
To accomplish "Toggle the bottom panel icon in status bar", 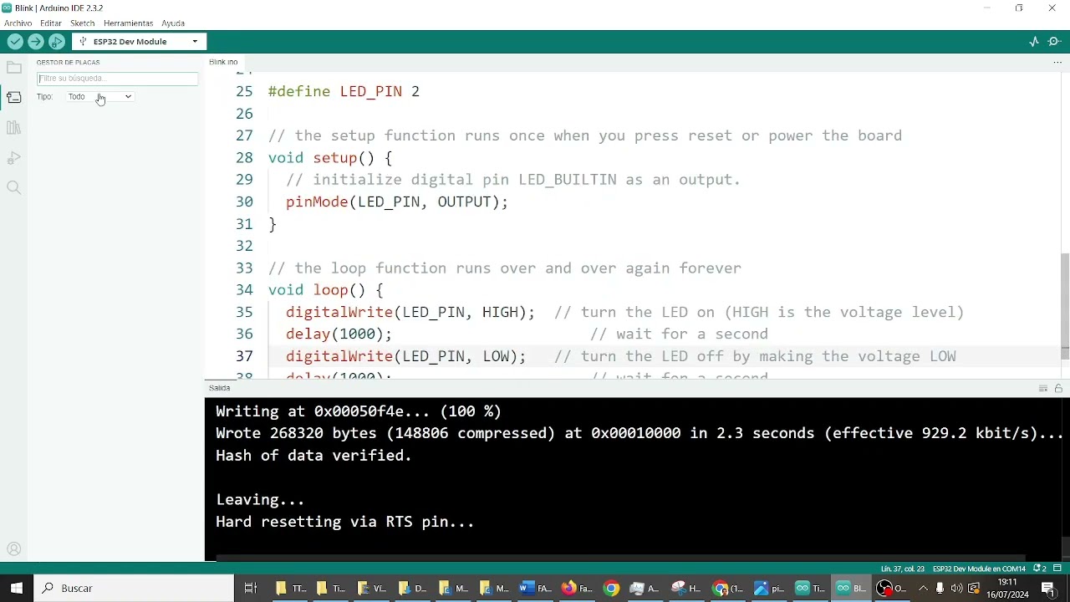I will tap(1057, 569).
